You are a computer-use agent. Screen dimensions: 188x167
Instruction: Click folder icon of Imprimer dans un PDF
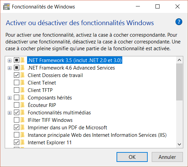point(22,128)
